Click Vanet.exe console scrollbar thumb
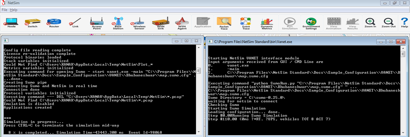This screenshot has height=137, width=410. tap(403, 54)
